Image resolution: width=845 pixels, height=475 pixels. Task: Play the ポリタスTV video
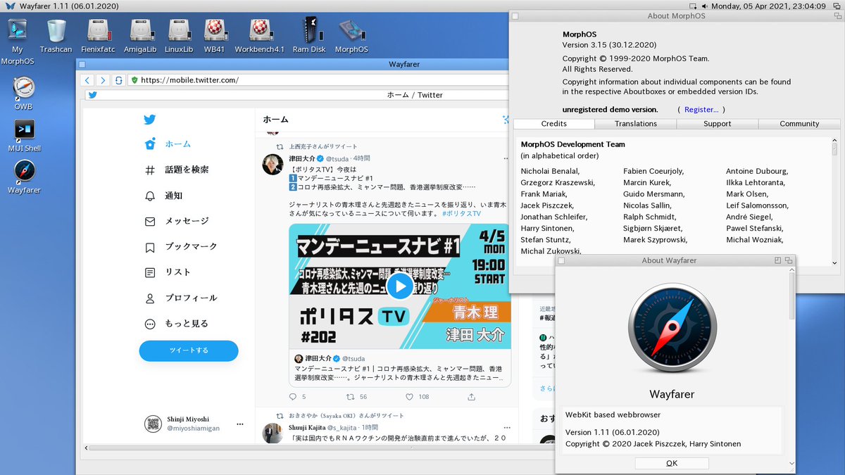click(400, 286)
